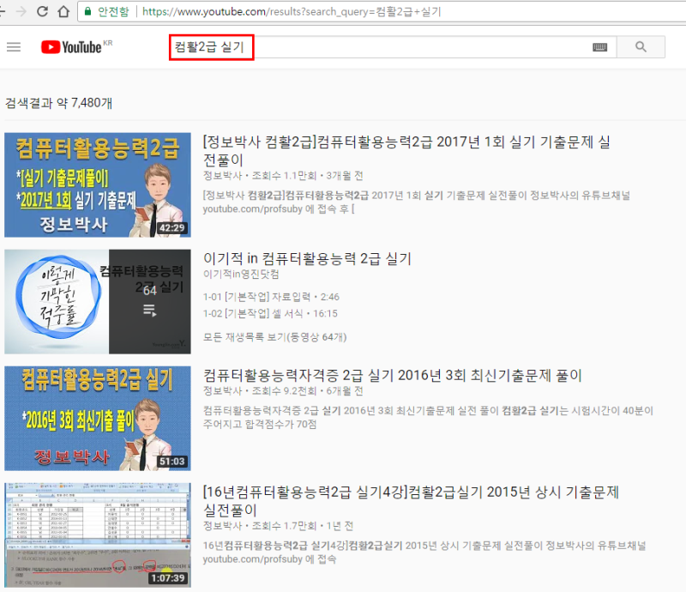
Task: Click the 안전함 secure label
Action: [114, 11]
